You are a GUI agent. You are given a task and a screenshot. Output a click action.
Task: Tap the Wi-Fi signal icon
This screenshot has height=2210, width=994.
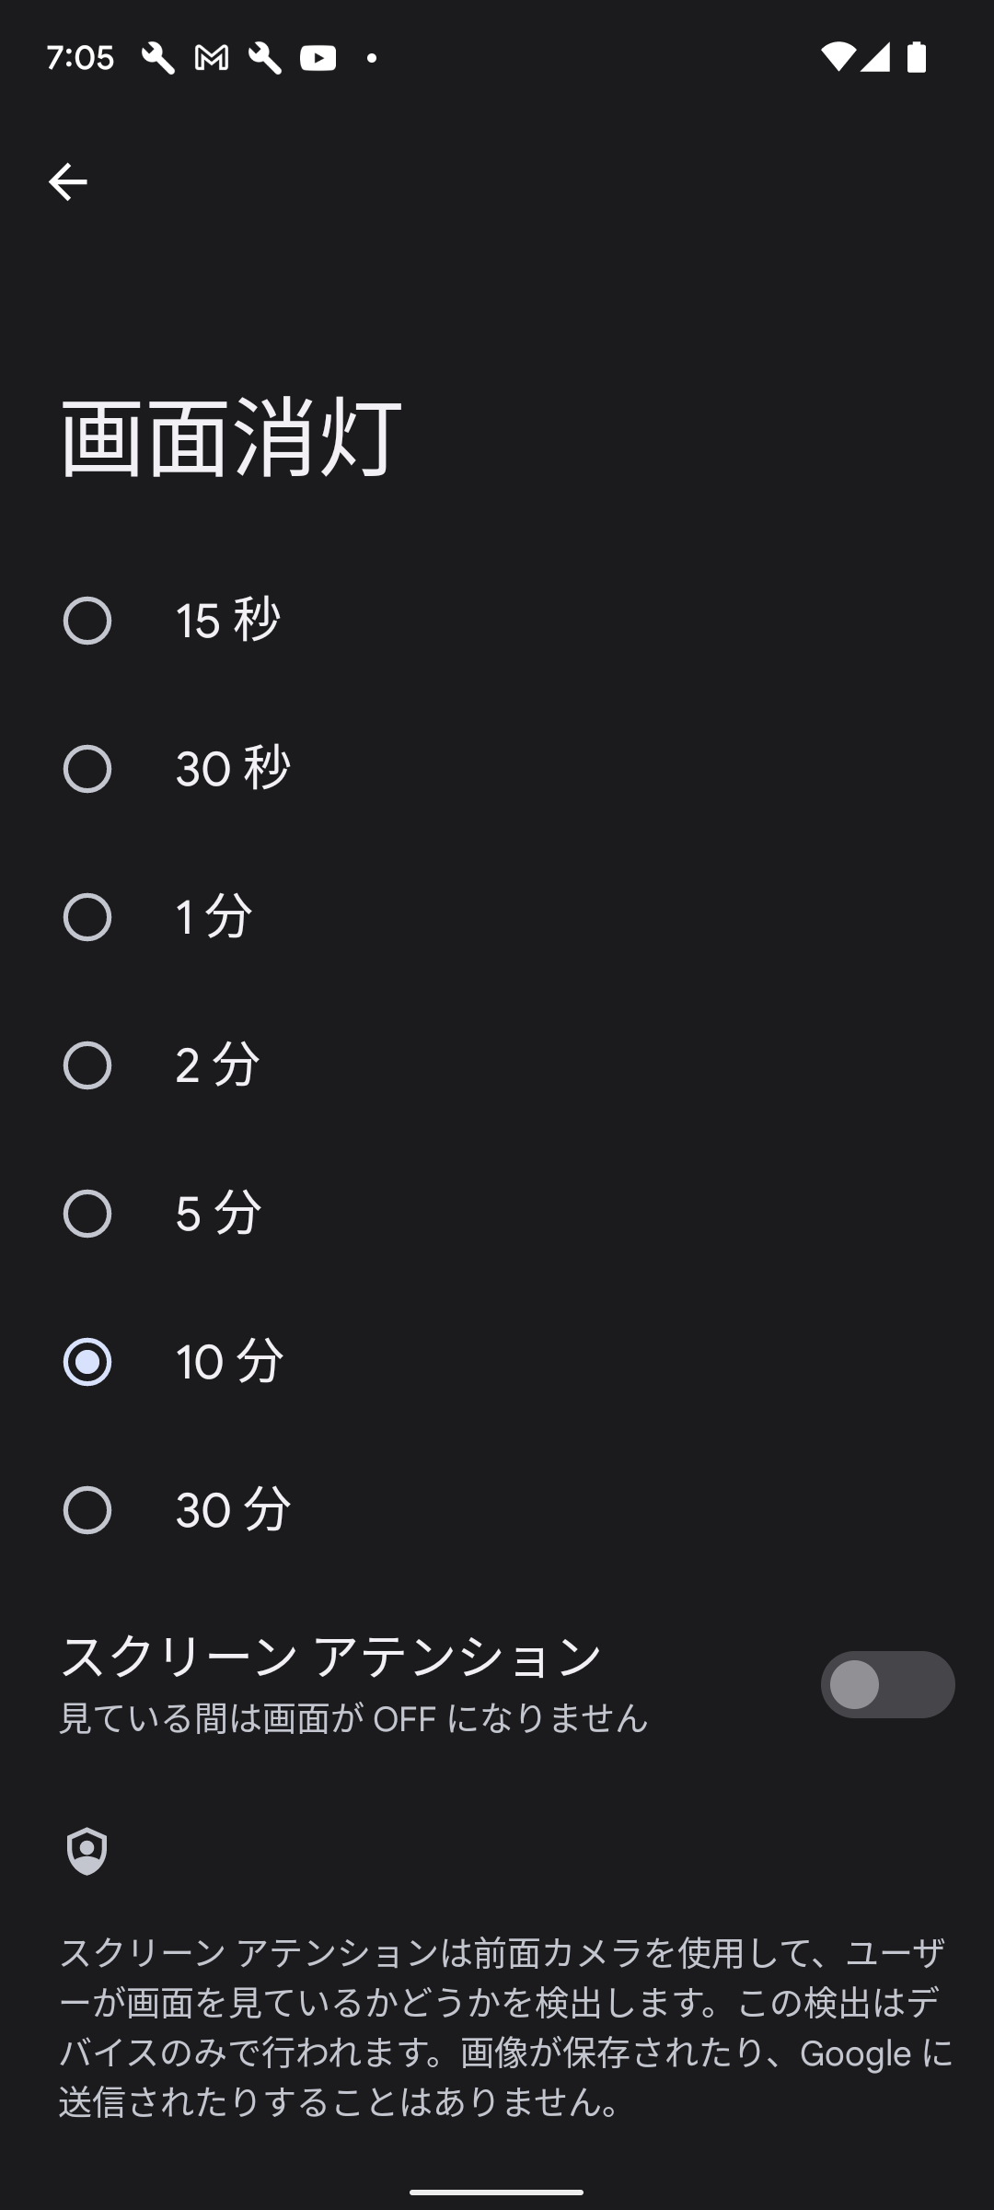coord(837,57)
